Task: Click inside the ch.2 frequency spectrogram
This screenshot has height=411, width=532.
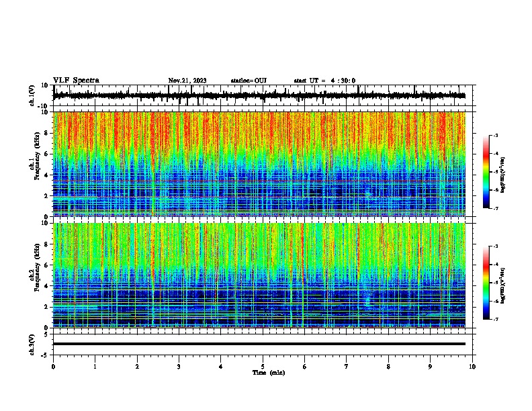Action: point(259,275)
